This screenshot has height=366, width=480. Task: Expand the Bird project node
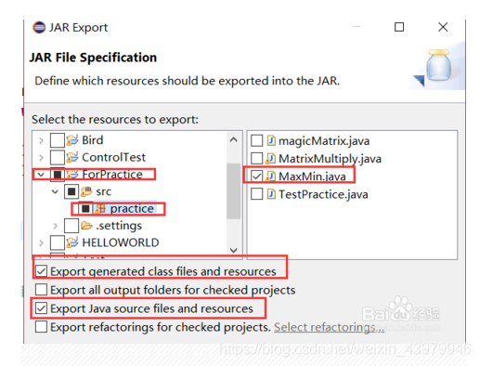pyautogui.click(x=41, y=140)
